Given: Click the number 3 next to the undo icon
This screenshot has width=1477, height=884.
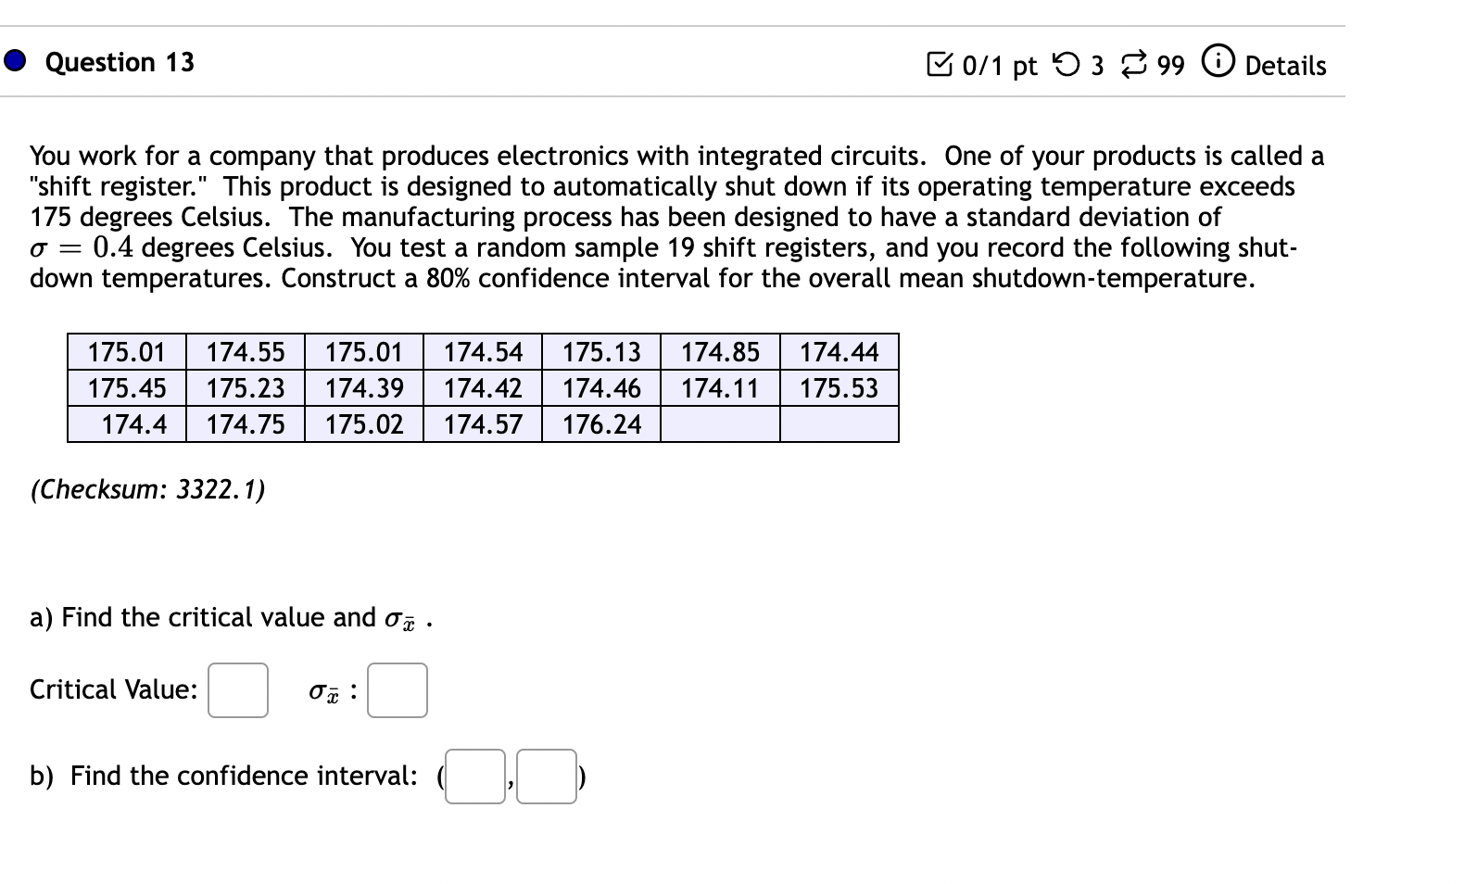Looking at the screenshot, I should pyautogui.click(x=1098, y=65).
